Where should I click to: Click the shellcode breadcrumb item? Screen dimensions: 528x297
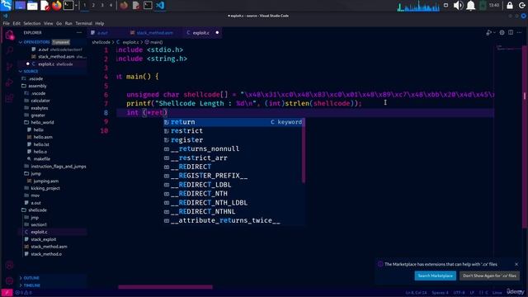[x=101, y=42]
